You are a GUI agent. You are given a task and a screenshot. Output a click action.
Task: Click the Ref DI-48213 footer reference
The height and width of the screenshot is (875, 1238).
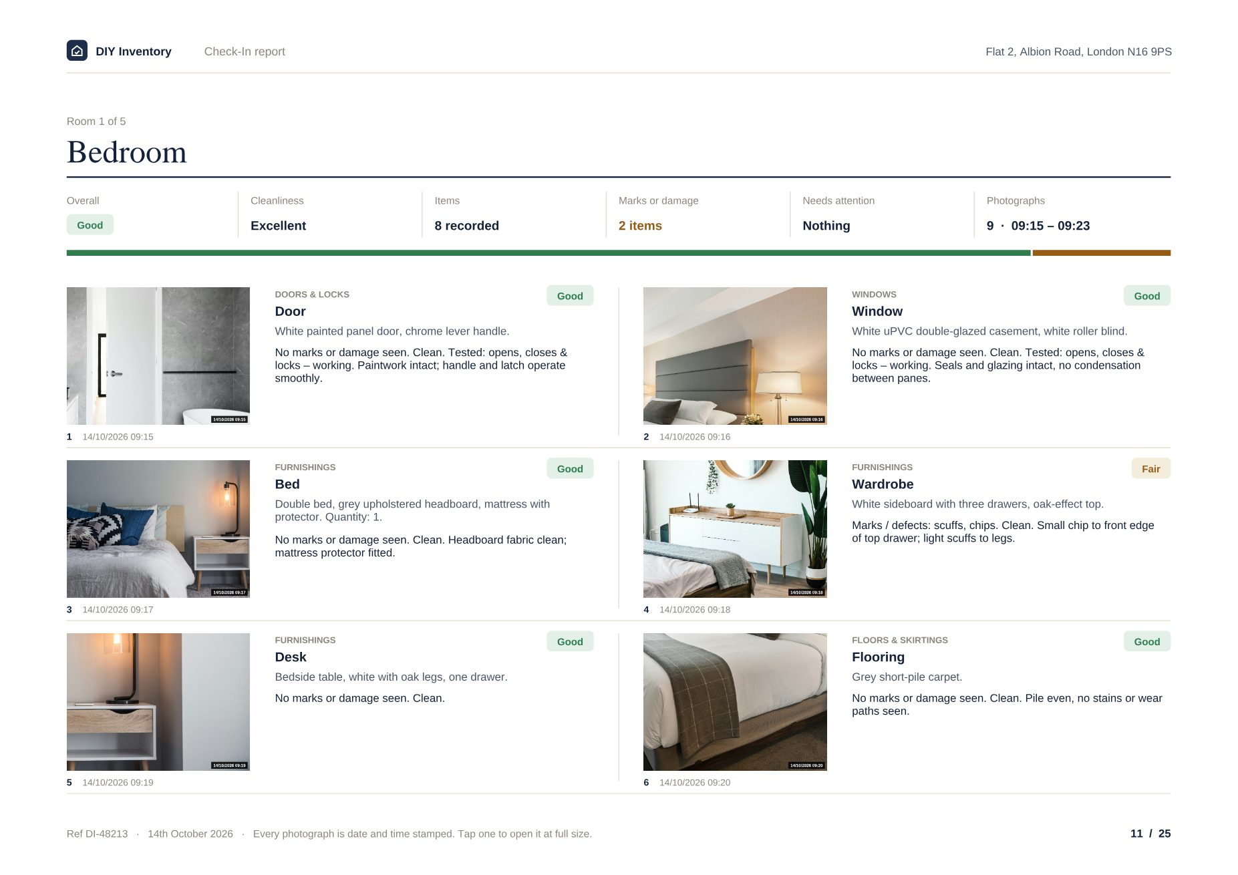click(x=97, y=834)
